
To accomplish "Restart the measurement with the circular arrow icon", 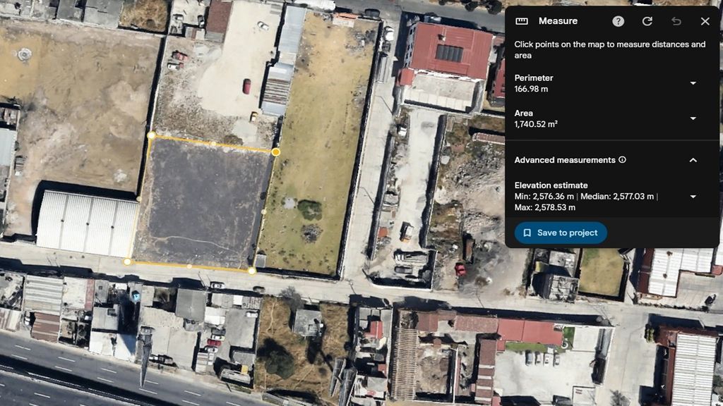I will (x=647, y=21).
